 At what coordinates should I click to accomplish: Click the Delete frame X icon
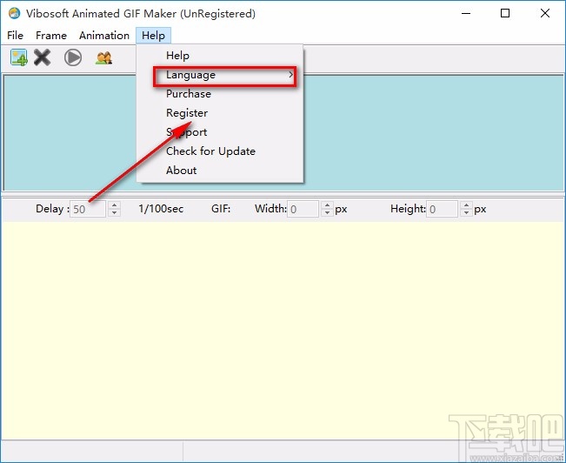[42, 57]
